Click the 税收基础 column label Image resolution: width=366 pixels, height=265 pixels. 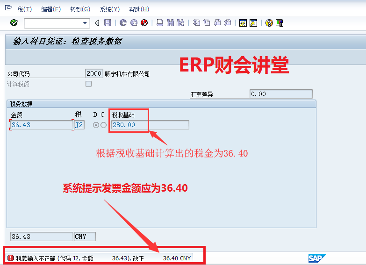pyautogui.click(x=123, y=115)
